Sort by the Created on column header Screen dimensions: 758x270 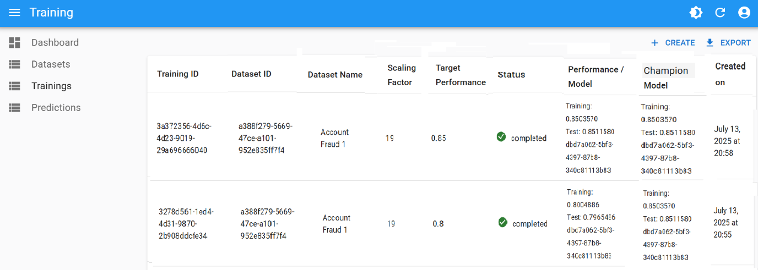[x=730, y=74]
